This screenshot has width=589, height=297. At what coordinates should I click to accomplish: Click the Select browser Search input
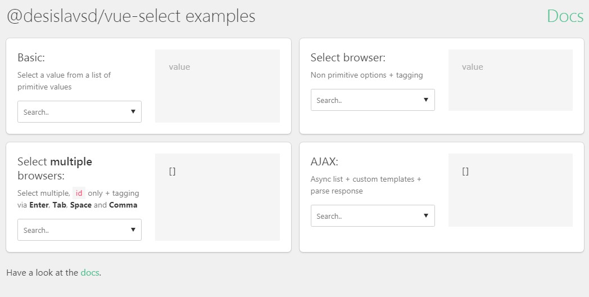[365, 101]
